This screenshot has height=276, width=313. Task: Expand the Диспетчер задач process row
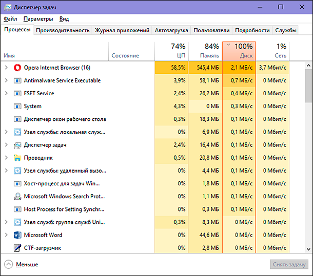6,145
